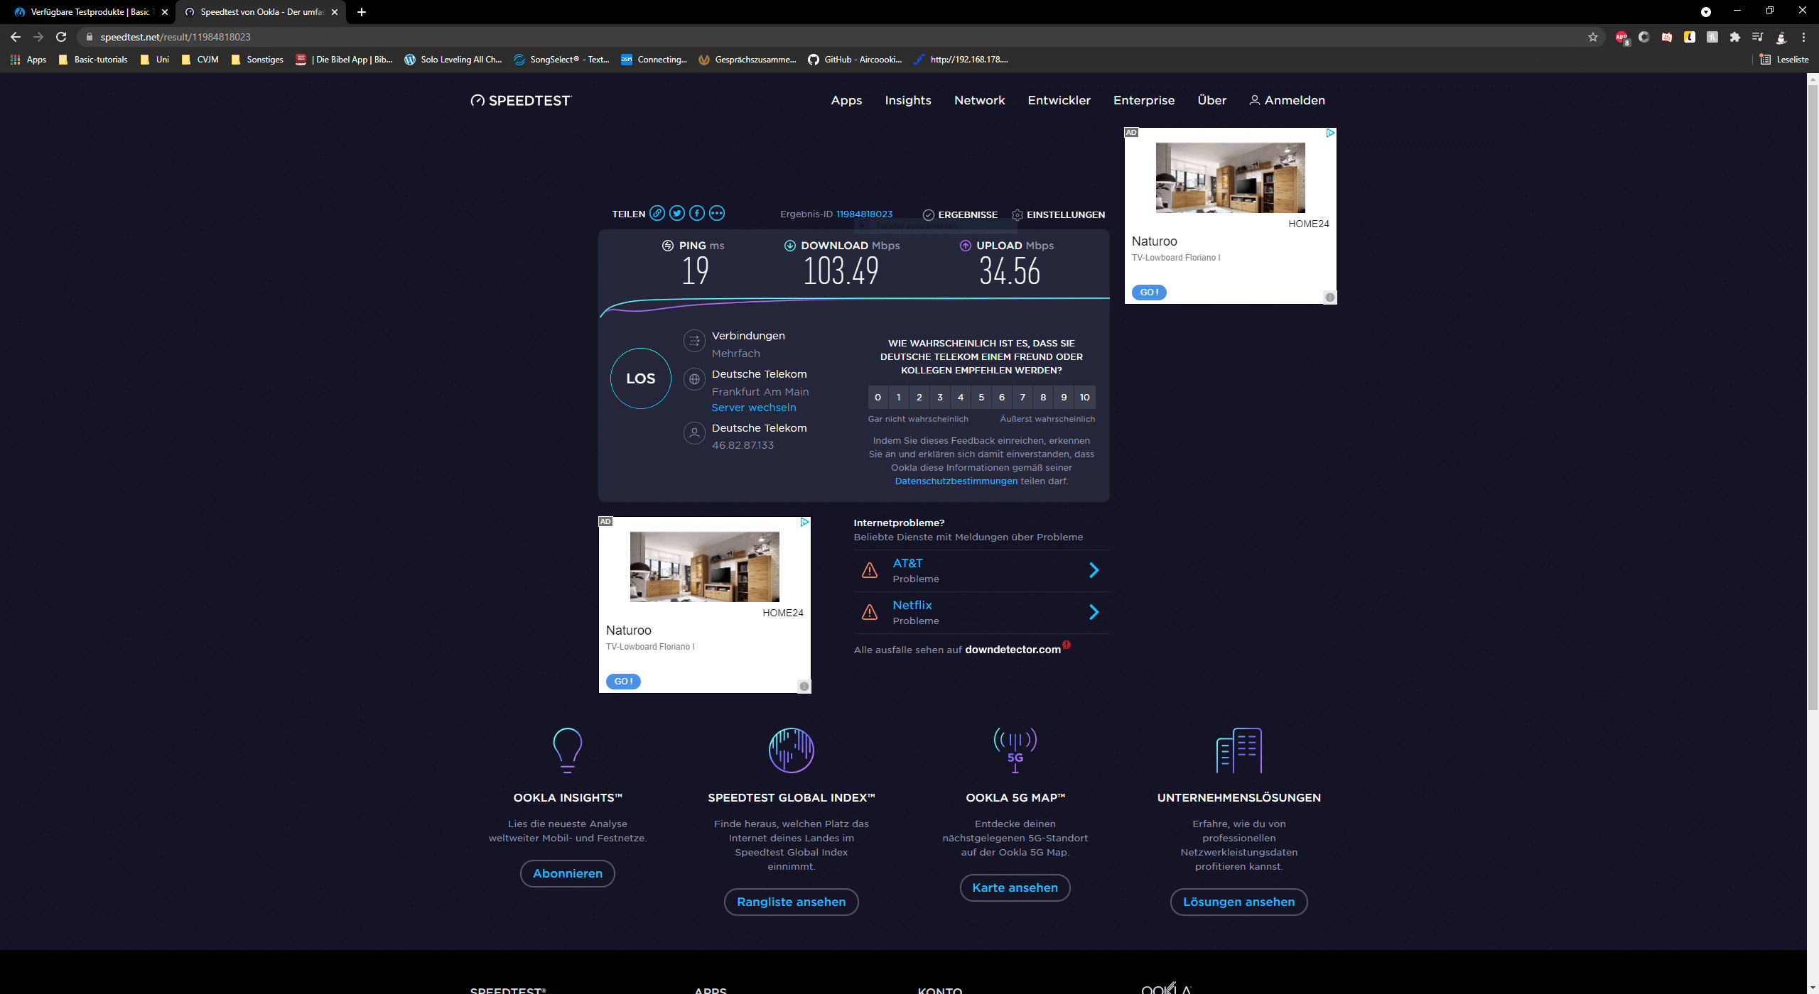The image size is (1819, 994).
Task: Expand the Netflix Probleme entry arrow
Action: (1094, 612)
